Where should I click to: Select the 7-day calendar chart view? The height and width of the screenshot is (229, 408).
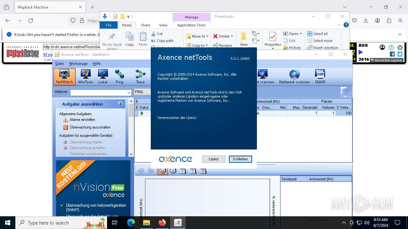[193, 171]
